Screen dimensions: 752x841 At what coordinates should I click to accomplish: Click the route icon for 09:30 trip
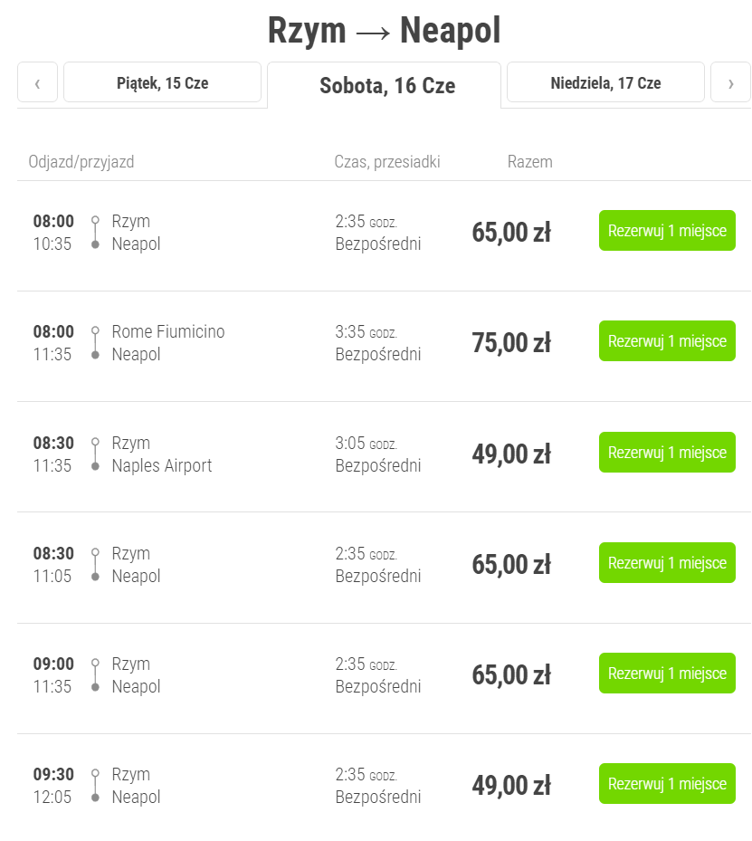(x=95, y=786)
